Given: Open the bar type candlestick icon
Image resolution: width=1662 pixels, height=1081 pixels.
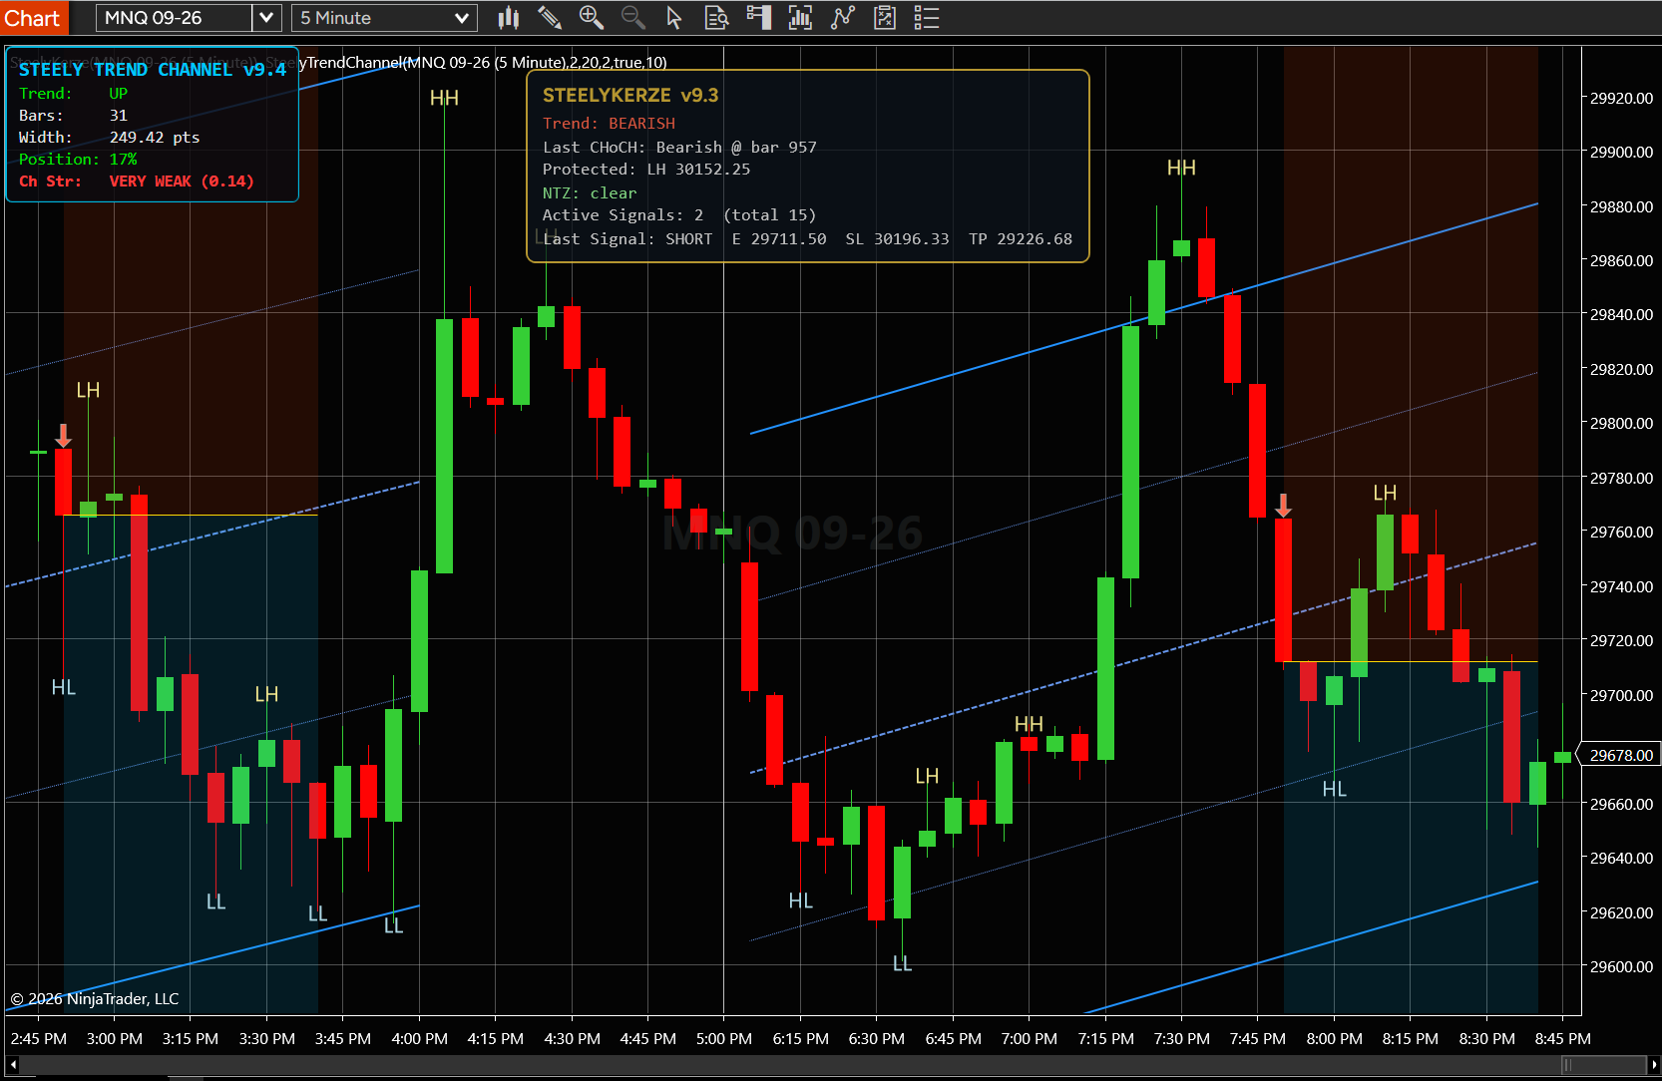Looking at the screenshot, I should [509, 17].
